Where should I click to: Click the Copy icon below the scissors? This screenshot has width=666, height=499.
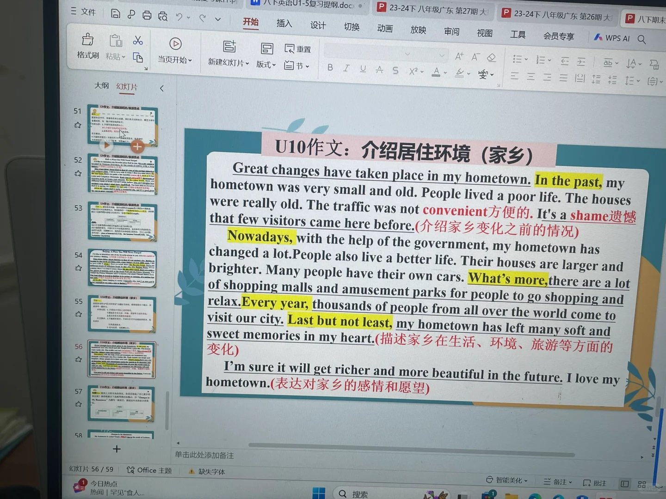138,57
